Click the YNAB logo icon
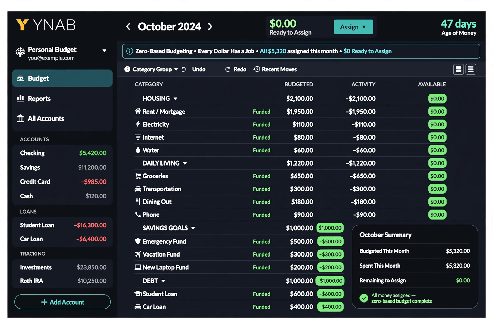Viewport: 493px width, 329px height. tap(22, 25)
